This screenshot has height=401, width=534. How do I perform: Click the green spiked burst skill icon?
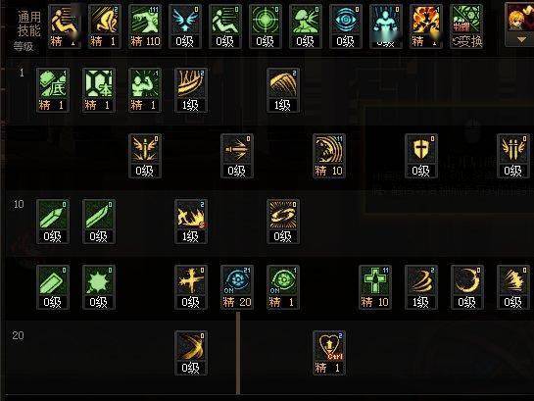(99, 287)
